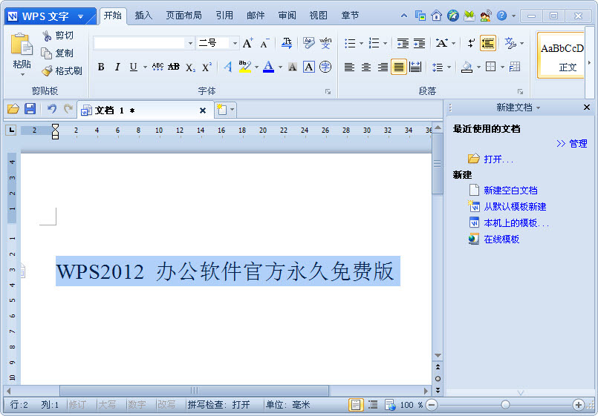Toggle the 改写 overwrite mode in status bar
The width and height of the screenshot is (598, 416).
166,405
